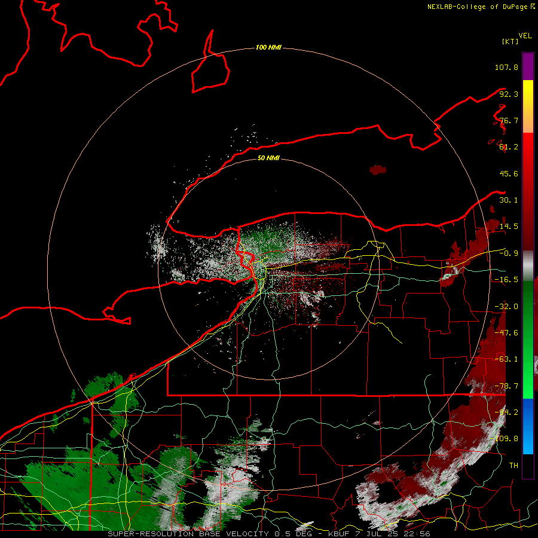538x538 pixels.
Task: Select the -78.7 scale value
Action: 506,386
